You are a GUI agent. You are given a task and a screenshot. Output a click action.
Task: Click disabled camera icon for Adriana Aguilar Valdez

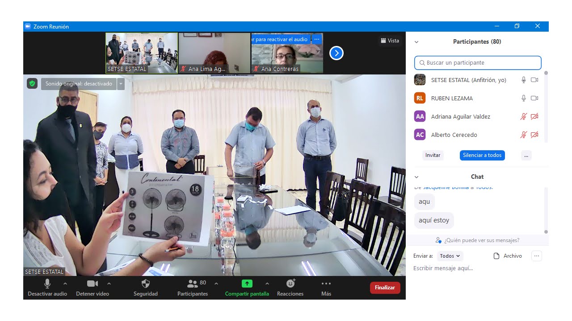click(x=534, y=116)
